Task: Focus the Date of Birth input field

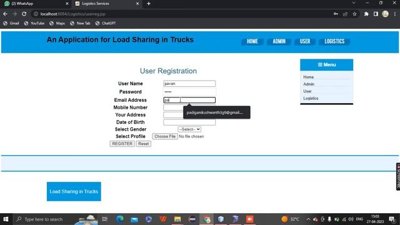Action: coord(189,122)
